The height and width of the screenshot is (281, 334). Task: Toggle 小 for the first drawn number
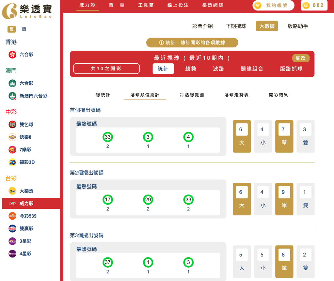263,136
